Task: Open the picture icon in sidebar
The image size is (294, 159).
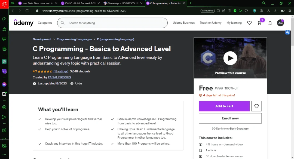Action: (x=4, y=146)
